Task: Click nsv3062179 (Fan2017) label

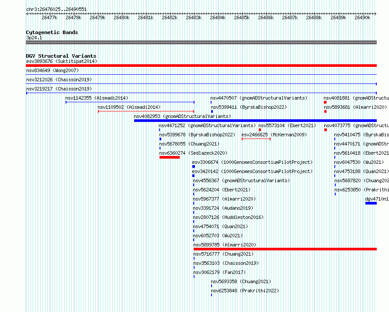Action: point(219,272)
